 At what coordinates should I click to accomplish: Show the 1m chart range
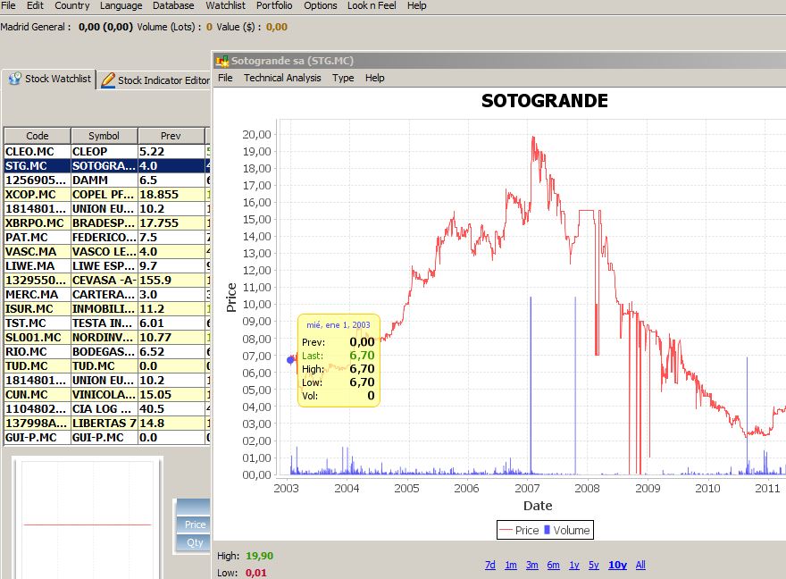click(511, 565)
